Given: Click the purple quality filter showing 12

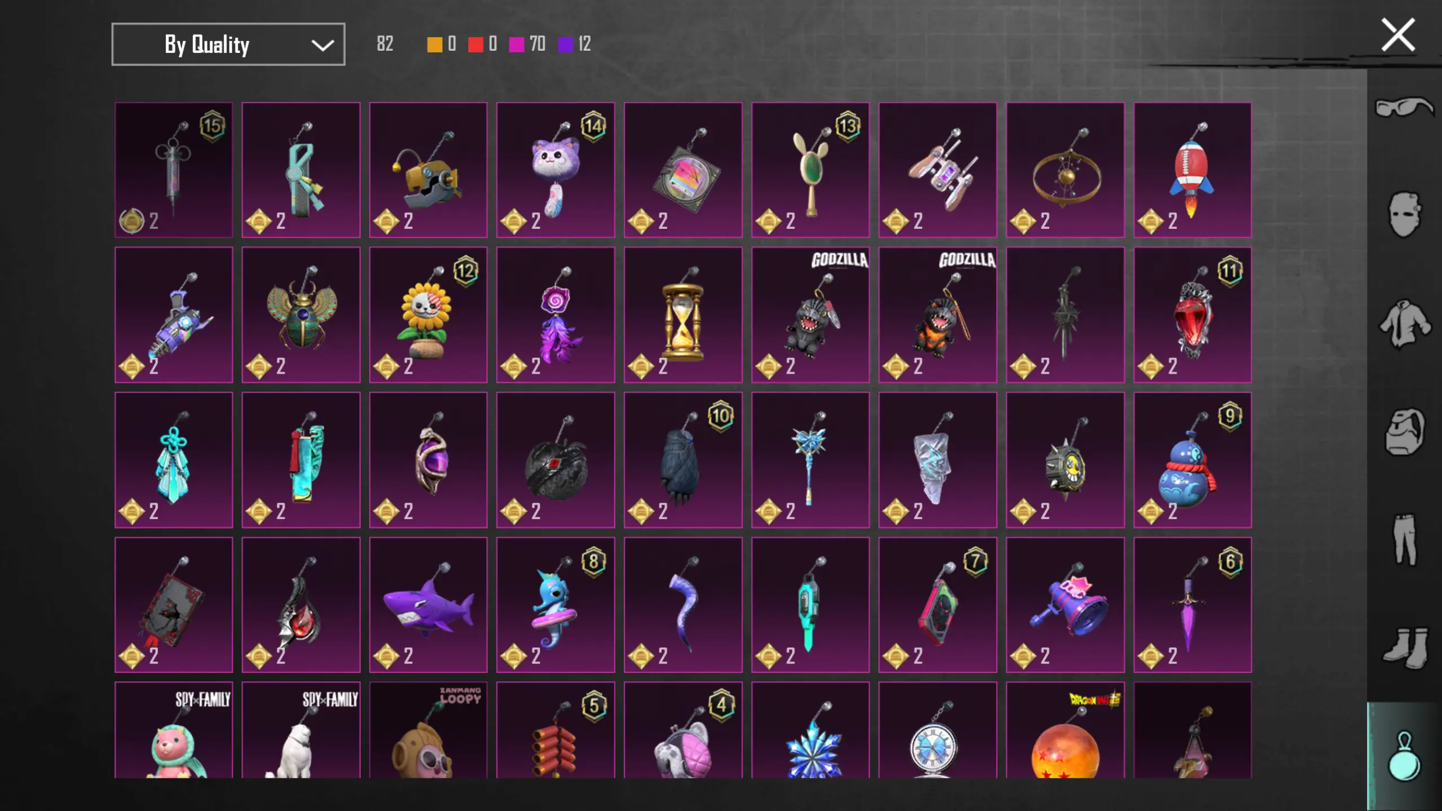Looking at the screenshot, I should (574, 44).
